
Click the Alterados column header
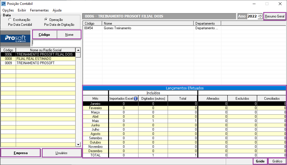(x=213, y=99)
